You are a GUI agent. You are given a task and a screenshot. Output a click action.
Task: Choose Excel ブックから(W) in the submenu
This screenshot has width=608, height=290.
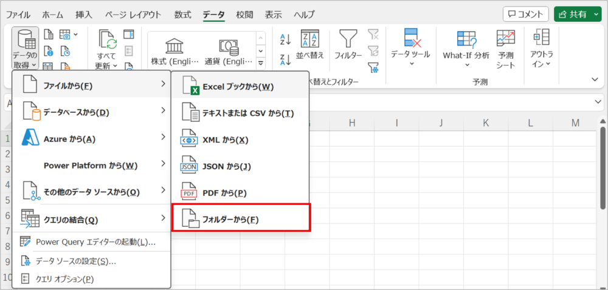coord(240,86)
